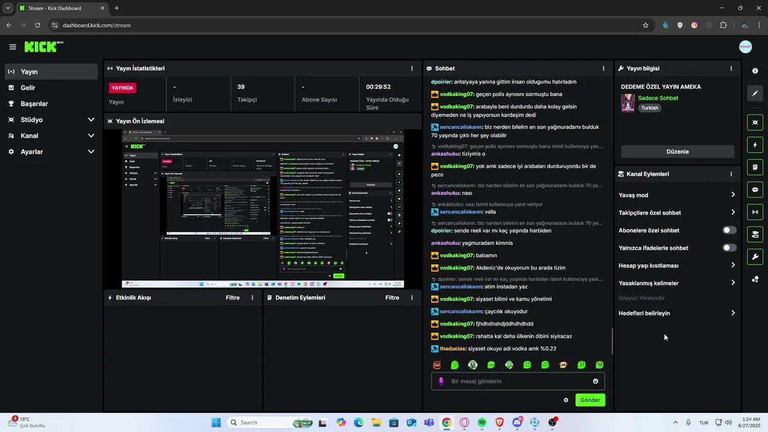This screenshot has width=768, height=432.
Task: Open Brave browser from the taskbar
Action: pos(499,422)
